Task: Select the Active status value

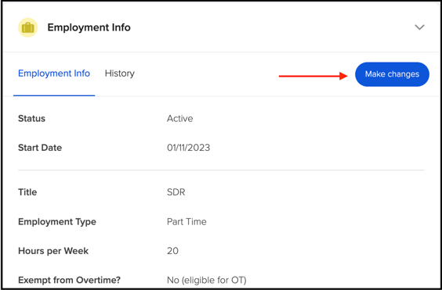Action: click(179, 118)
